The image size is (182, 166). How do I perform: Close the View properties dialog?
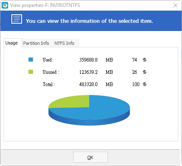[175, 5]
